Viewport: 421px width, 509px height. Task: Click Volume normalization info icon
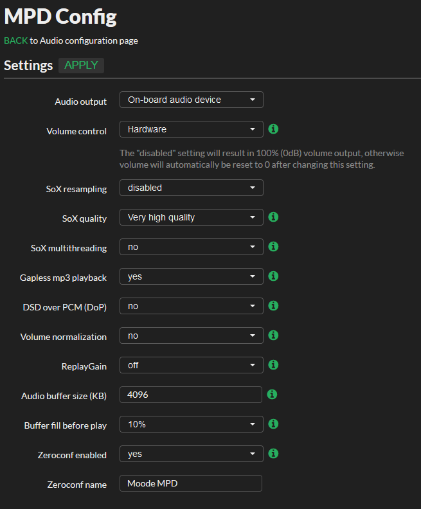273,335
